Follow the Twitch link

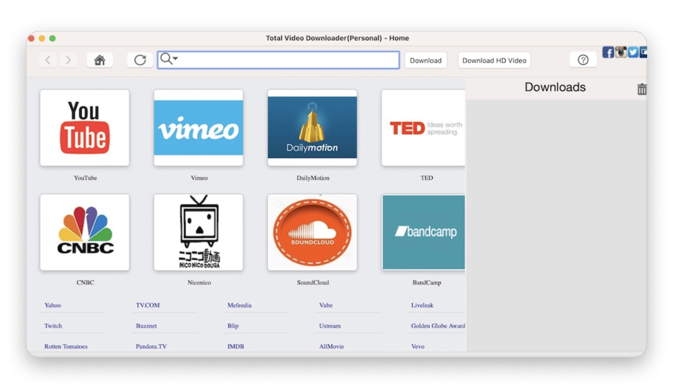pyautogui.click(x=53, y=326)
